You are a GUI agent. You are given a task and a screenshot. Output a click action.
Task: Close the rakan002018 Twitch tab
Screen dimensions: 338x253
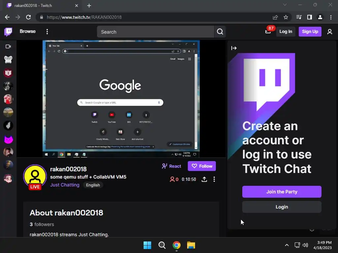coord(77,6)
